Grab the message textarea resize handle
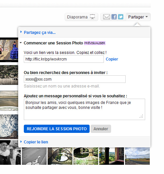The height and width of the screenshot is (174, 164). tap(141, 116)
